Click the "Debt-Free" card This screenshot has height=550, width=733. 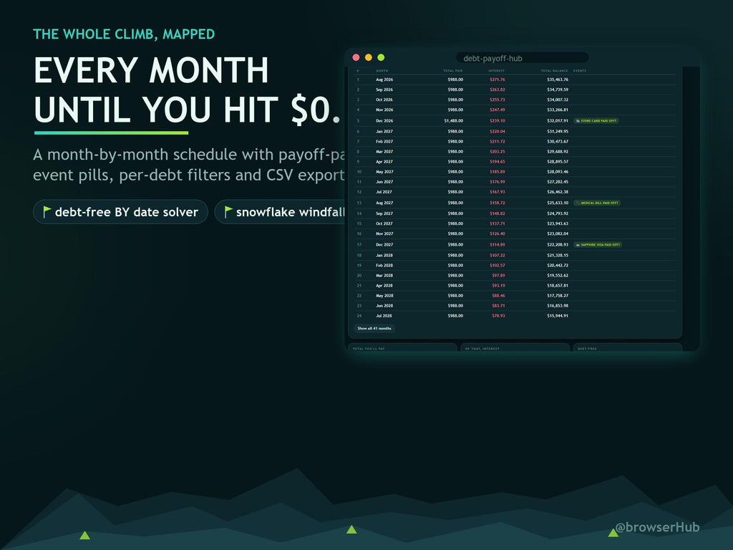click(x=627, y=347)
